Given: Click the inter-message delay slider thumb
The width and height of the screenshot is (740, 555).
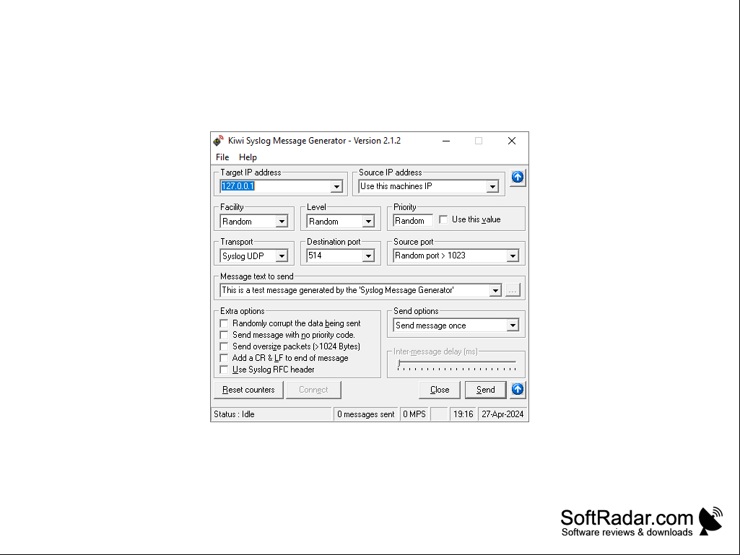Looking at the screenshot, I should click(399, 363).
